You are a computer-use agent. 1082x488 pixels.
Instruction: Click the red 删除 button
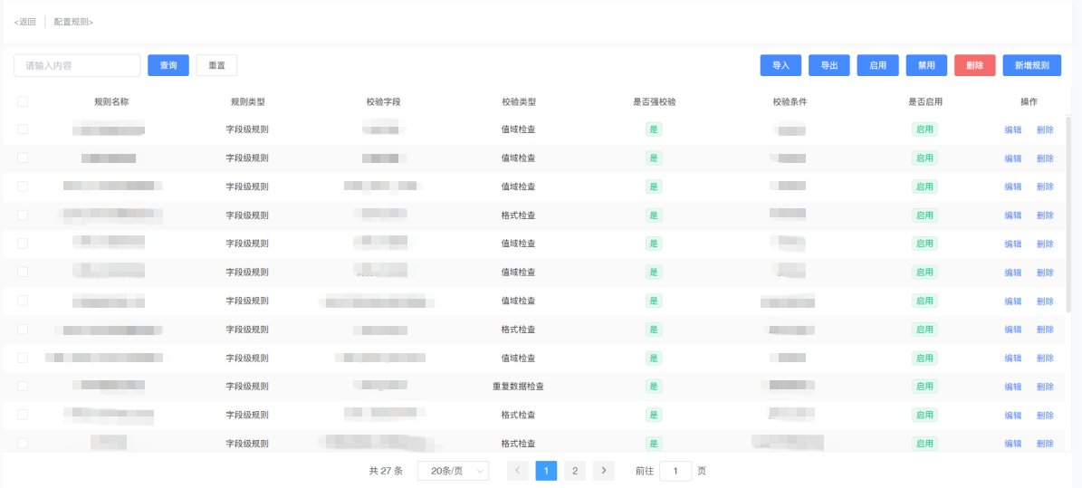pyautogui.click(x=975, y=65)
